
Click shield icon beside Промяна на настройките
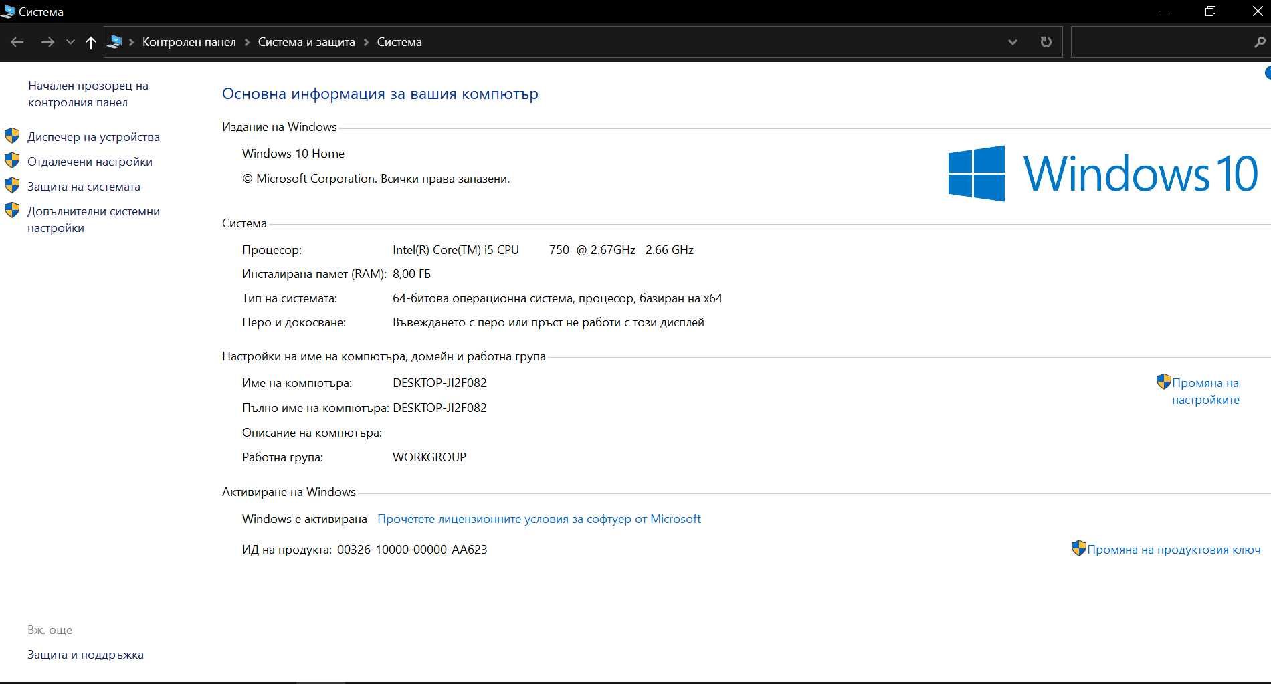point(1163,382)
